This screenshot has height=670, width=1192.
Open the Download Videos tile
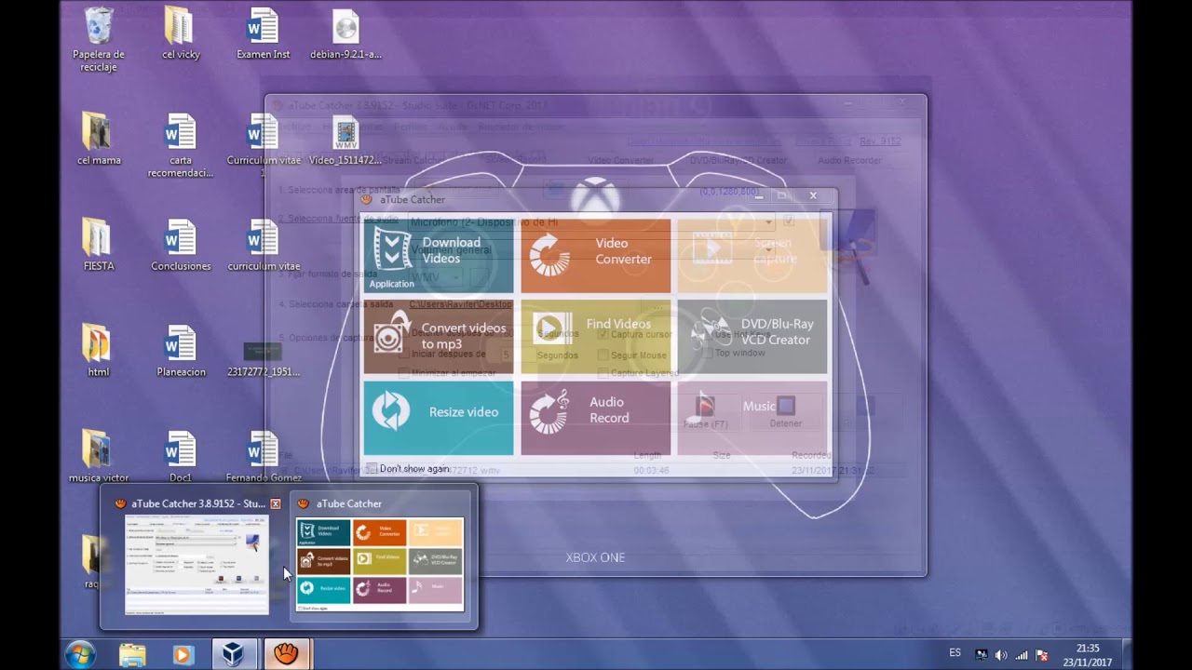coord(438,256)
